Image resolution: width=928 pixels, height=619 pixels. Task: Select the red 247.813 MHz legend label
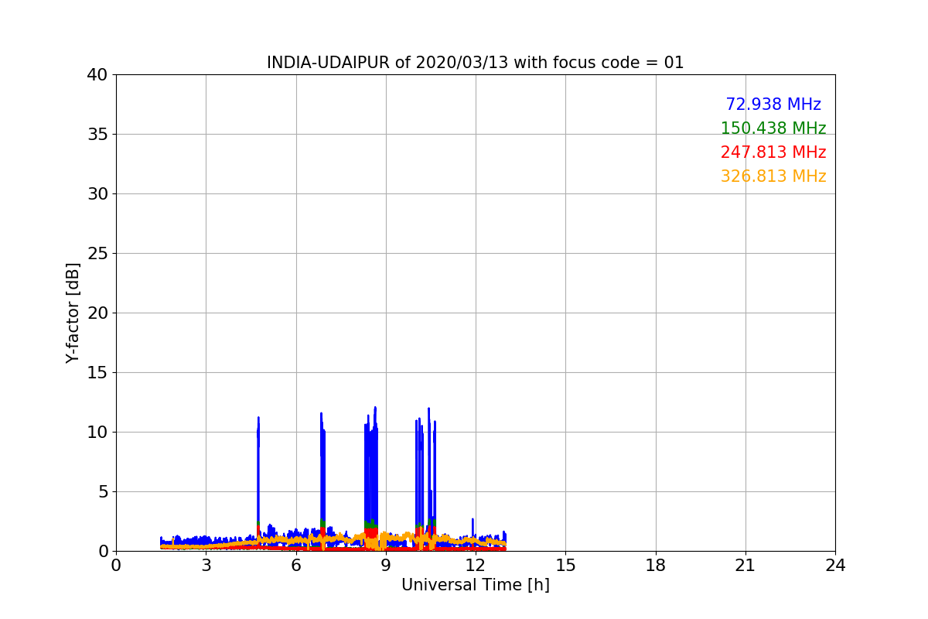pos(773,152)
